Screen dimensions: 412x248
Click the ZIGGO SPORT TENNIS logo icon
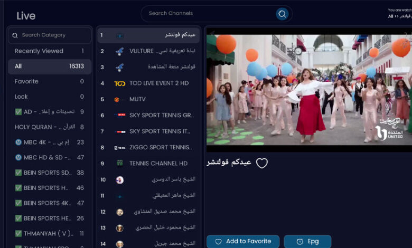click(120, 147)
